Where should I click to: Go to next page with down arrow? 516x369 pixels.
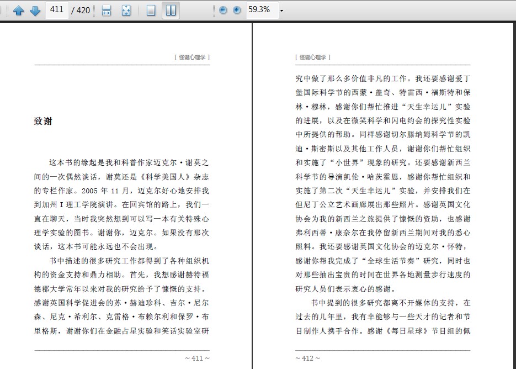pos(35,10)
